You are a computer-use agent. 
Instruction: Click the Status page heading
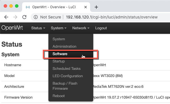pos(12,44)
